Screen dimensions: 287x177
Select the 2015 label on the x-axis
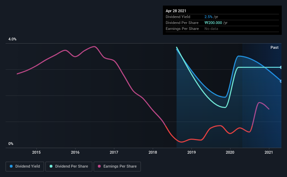pyautogui.click(x=36, y=152)
